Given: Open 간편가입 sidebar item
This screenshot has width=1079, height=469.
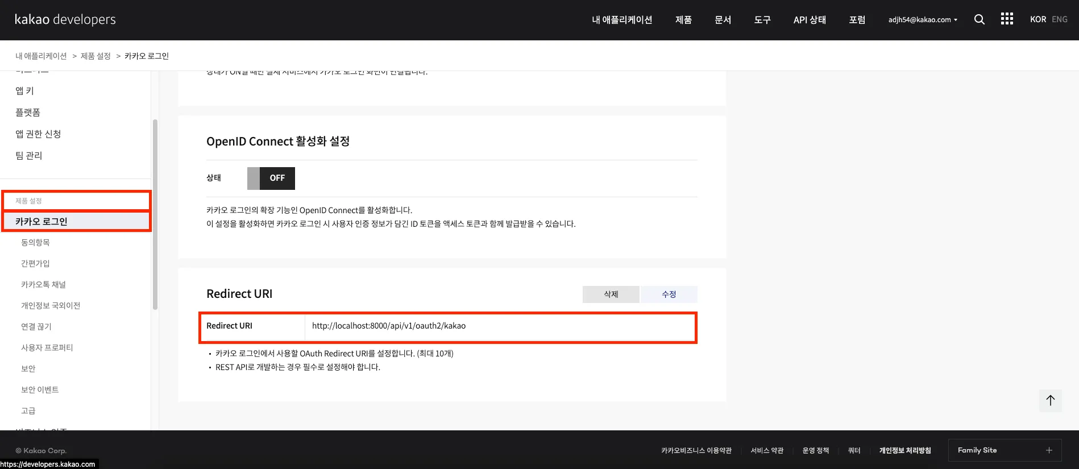Looking at the screenshot, I should 35,263.
